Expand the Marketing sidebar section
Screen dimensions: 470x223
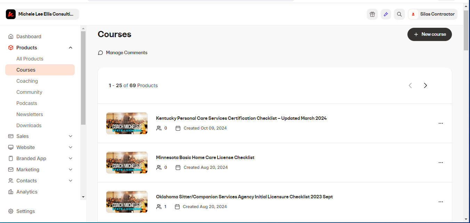coord(71,170)
